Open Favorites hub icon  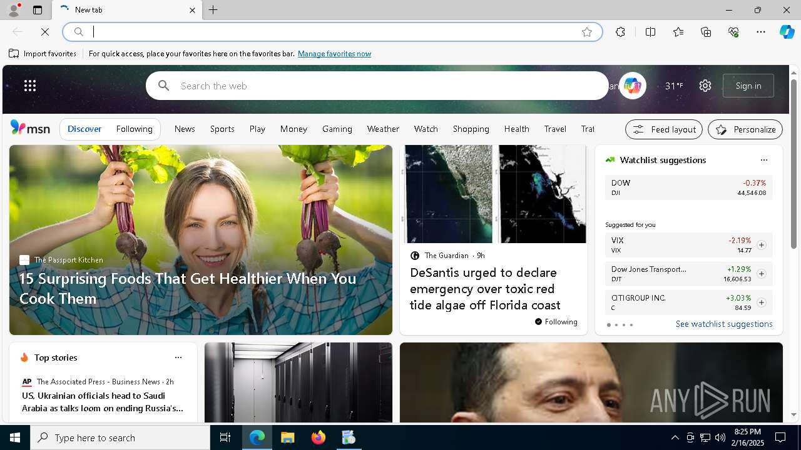tap(678, 32)
